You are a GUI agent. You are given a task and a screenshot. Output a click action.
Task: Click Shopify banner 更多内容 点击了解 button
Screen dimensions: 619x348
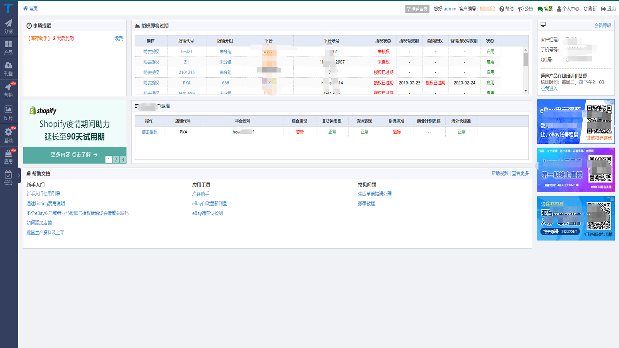tap(74, 155)
